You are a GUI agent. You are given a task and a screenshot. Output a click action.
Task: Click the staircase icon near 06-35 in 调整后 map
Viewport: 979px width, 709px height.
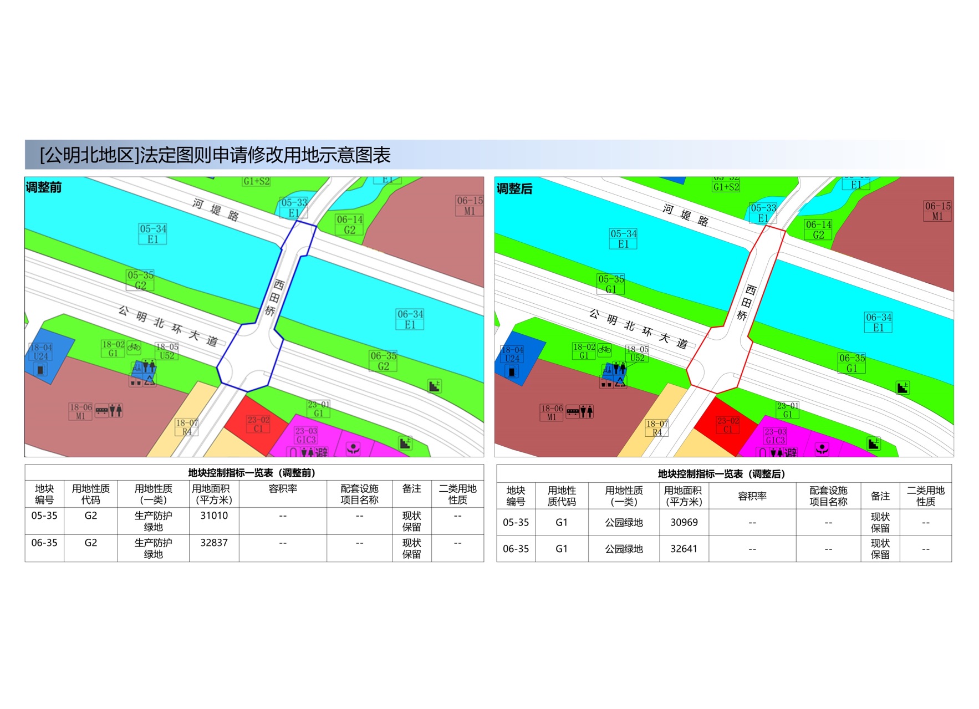(902, 388)
